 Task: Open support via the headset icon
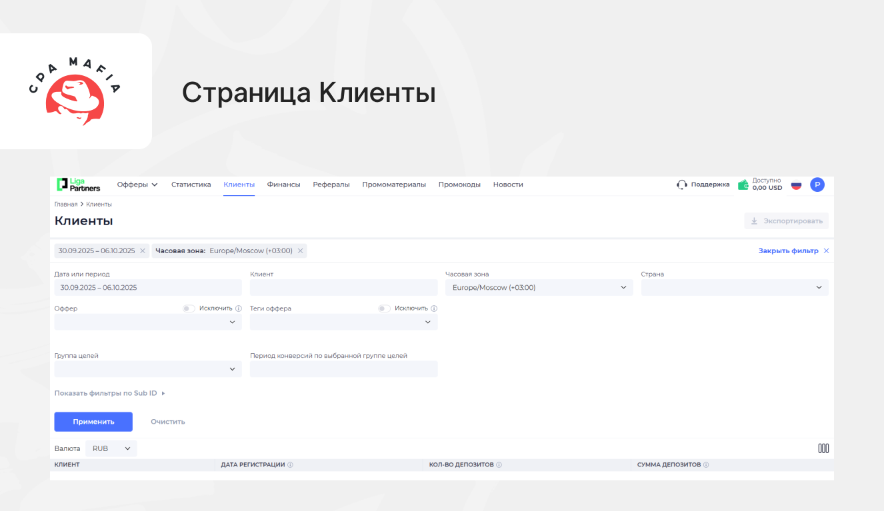(x=682, y=185)
